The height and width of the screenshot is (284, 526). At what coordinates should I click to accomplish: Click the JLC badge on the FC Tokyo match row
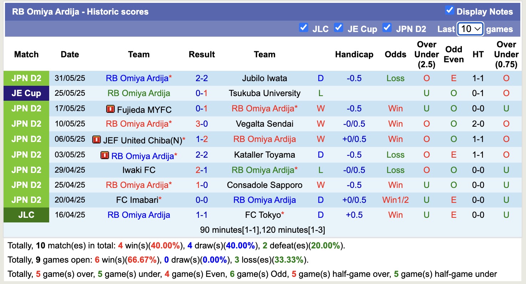coord(26,215)
